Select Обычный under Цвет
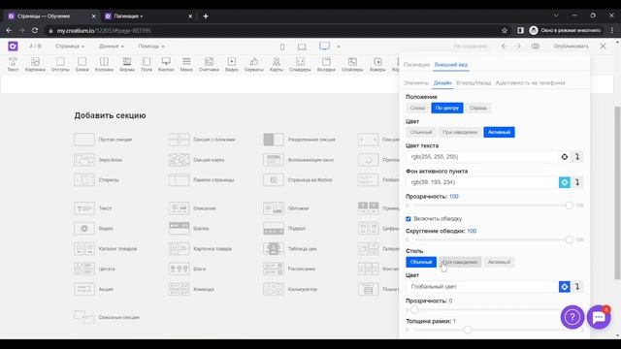621x349 pixels. coord(421,132)
